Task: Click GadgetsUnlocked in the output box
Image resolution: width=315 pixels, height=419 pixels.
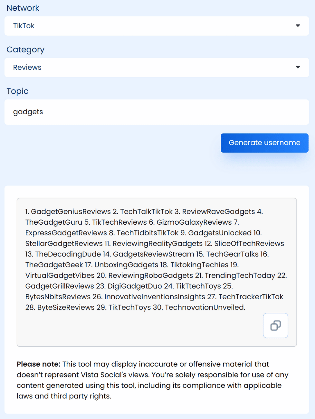Action: 220,233
